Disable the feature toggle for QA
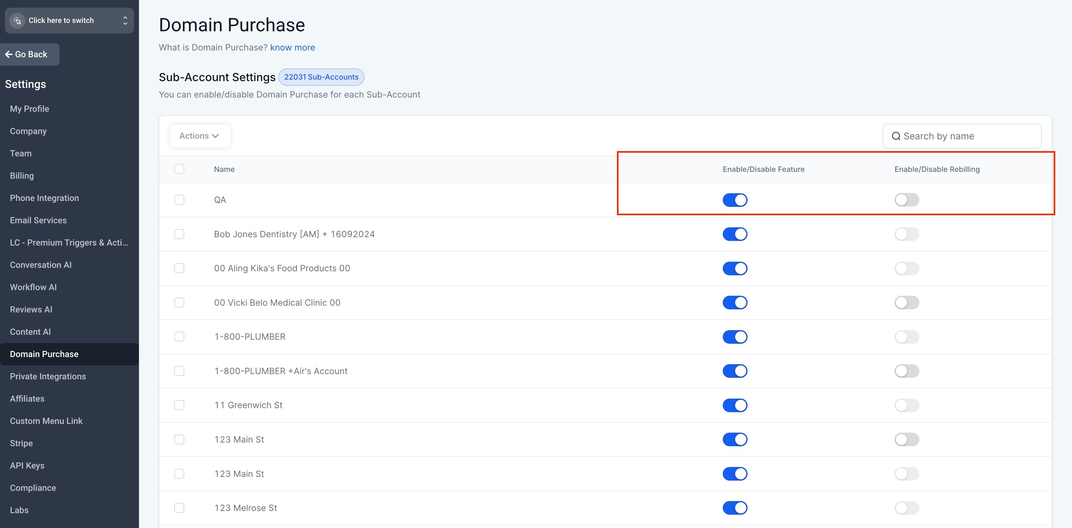The image size is (1072, 528). pyautogui.click(x=735, y=200)
